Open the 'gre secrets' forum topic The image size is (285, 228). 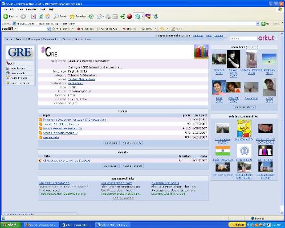[51, 137]
